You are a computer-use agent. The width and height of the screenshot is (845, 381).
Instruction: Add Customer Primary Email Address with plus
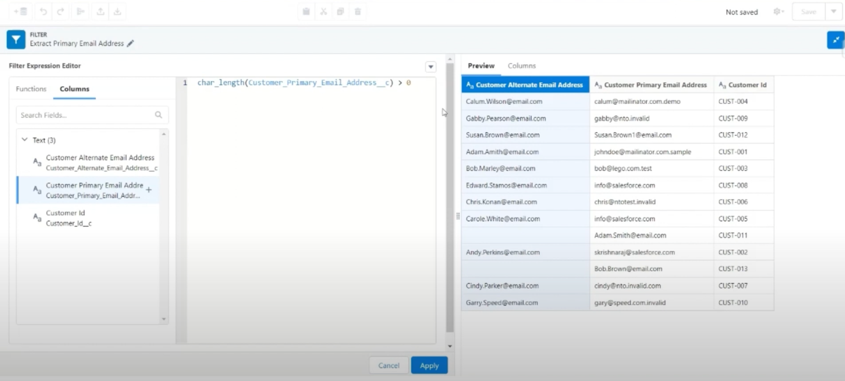[149, 190]
